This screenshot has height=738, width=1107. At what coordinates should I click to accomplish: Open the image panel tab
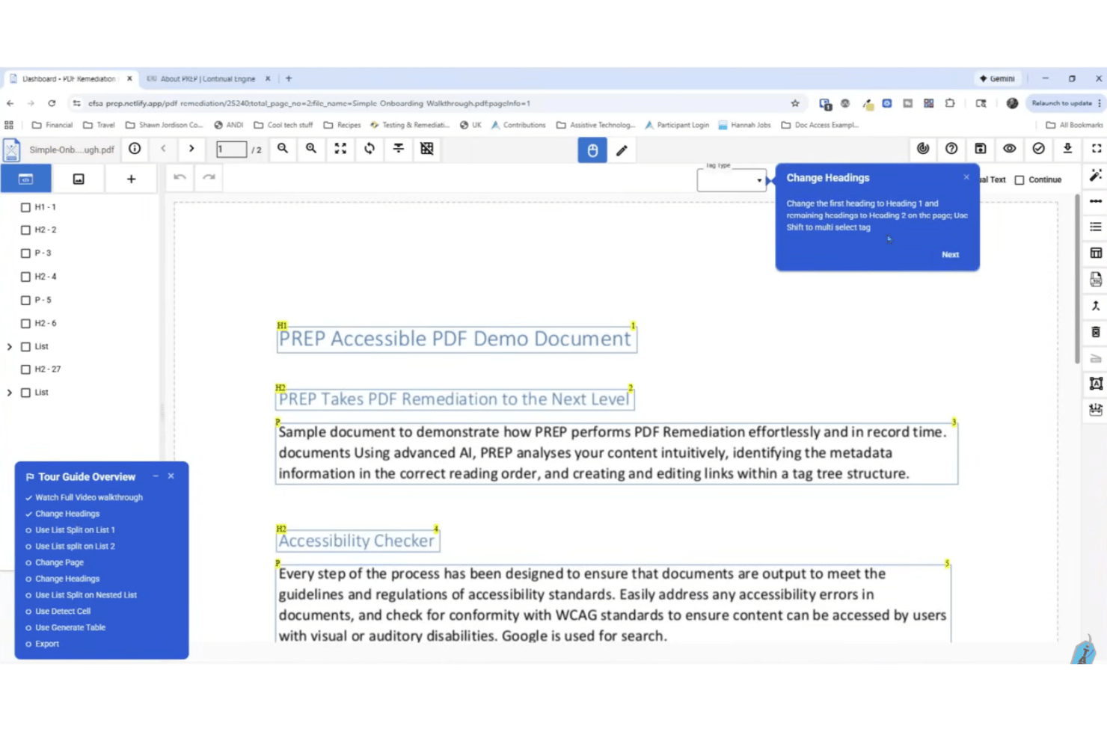pyautogui.click(x=79, y=179)
